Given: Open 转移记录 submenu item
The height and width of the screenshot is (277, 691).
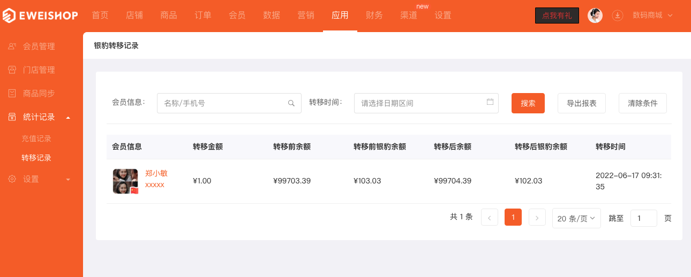Looking at the screenshot, I should click(36, 158).
